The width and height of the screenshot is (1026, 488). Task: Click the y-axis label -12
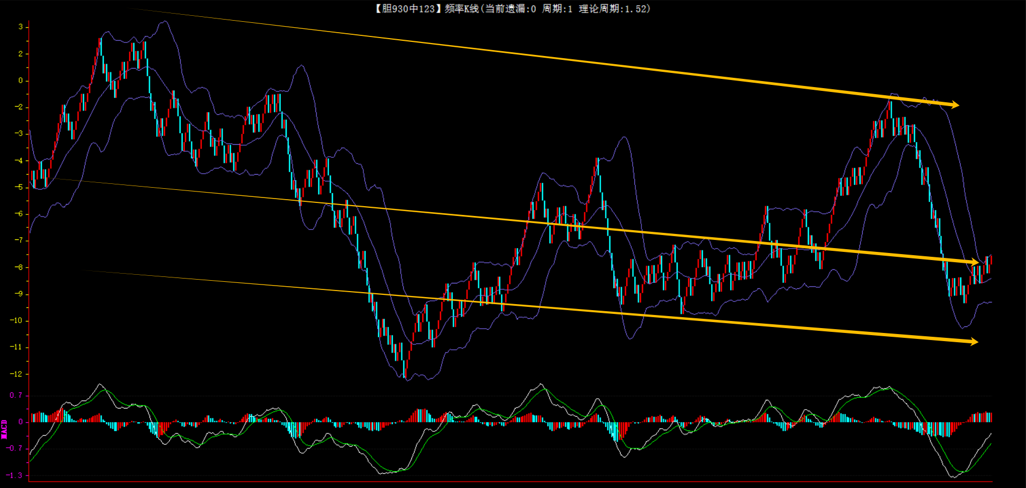click(16, 374)
